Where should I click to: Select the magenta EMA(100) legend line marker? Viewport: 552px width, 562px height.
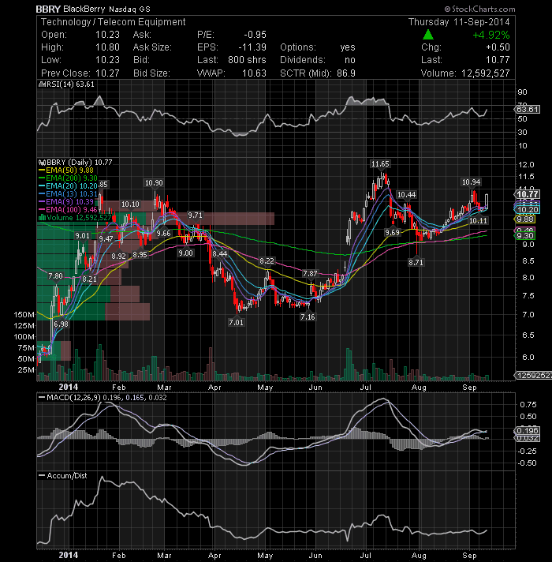[x=42, y=210]
